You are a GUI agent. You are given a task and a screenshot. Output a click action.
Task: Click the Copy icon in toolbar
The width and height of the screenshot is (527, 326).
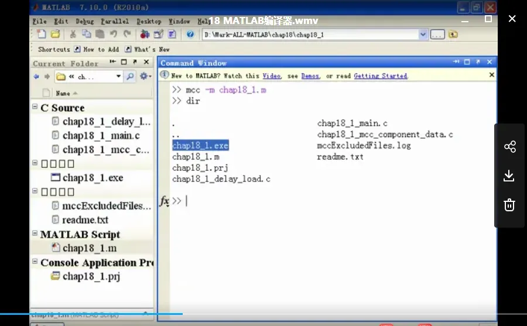point(87,34)
